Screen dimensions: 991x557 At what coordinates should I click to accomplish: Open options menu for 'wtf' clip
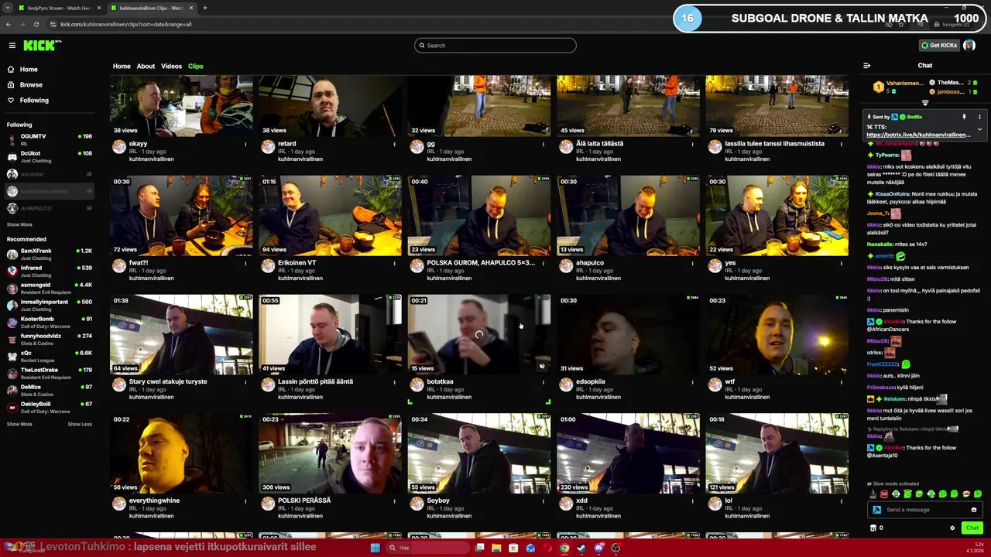tap(842, 382)
